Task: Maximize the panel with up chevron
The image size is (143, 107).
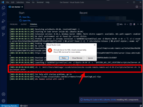Action: coord(138,24)
